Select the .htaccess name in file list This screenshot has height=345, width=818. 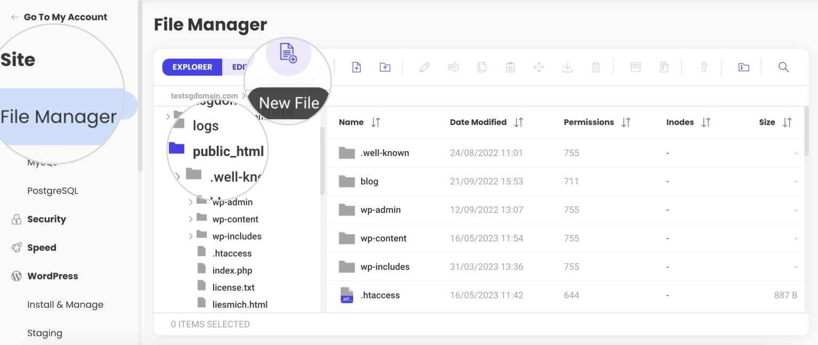point(380,295)
